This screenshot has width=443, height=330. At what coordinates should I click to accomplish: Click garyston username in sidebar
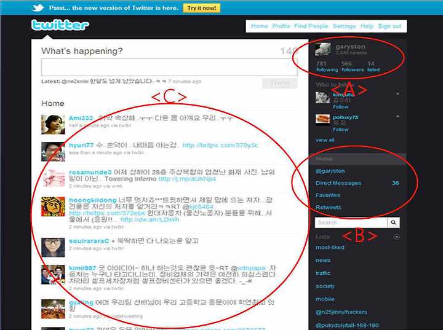[351, 47]
